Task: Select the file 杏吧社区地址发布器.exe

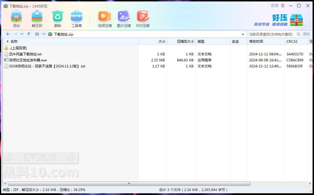Action: click(x=28, y=60)
